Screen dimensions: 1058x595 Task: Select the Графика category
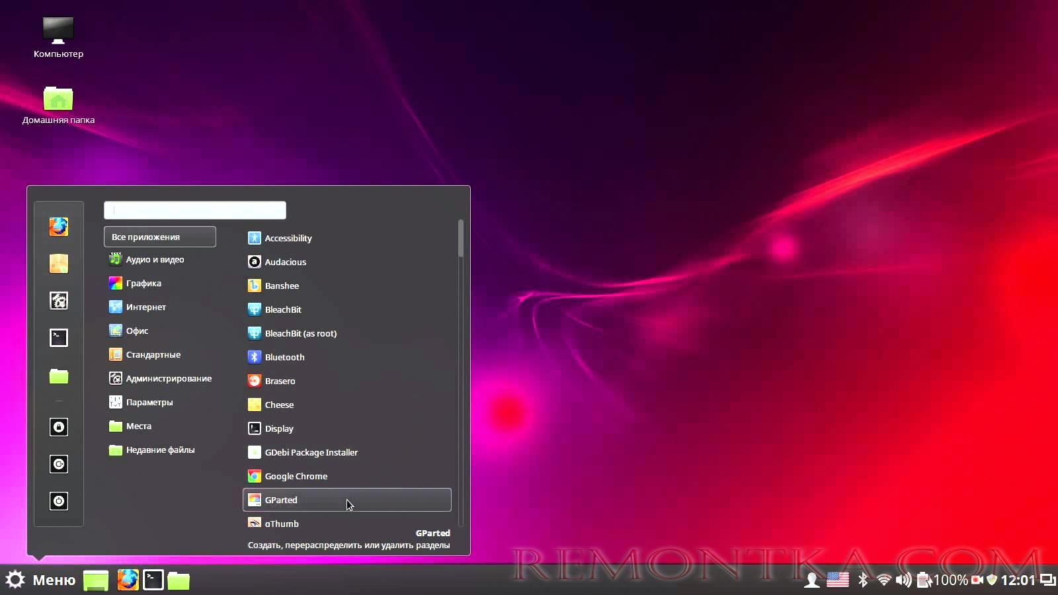[x=143, y=283]
